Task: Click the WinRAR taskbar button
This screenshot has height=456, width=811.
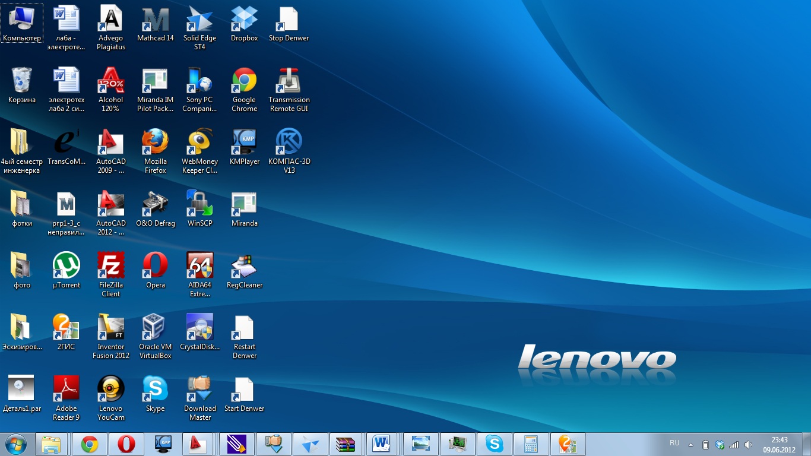Action: click(x=347, y=444)
